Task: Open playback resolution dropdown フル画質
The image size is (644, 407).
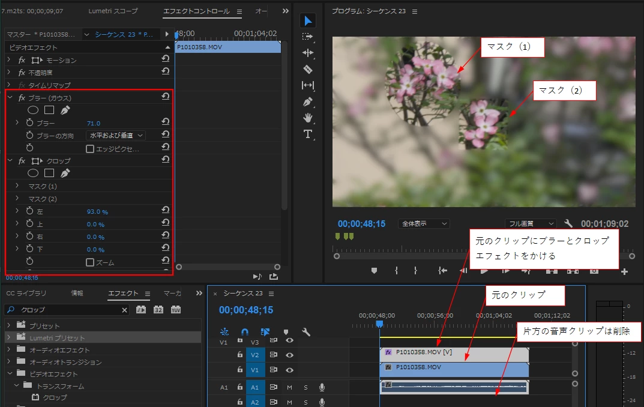Action: [x=531, y=223]
